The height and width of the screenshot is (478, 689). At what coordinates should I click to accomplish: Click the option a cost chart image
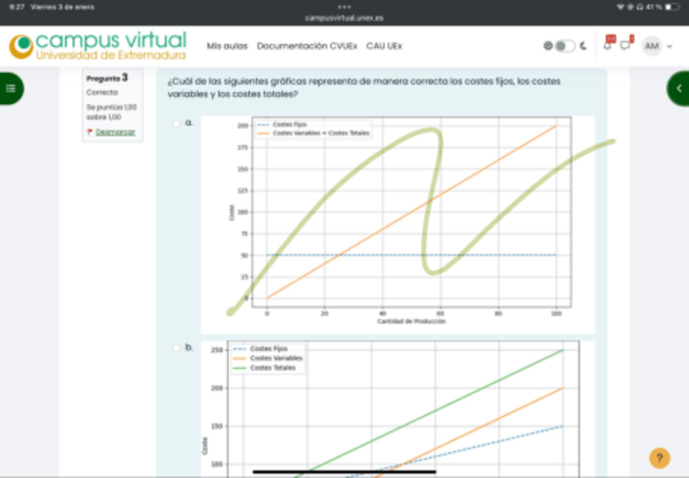(x=397, y=225)
